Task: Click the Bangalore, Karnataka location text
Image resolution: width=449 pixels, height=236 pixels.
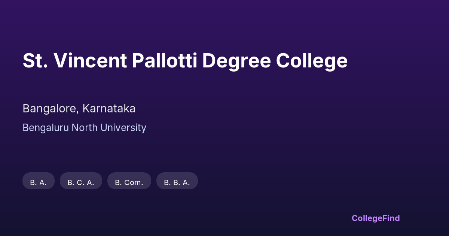Action: point(79,109)
